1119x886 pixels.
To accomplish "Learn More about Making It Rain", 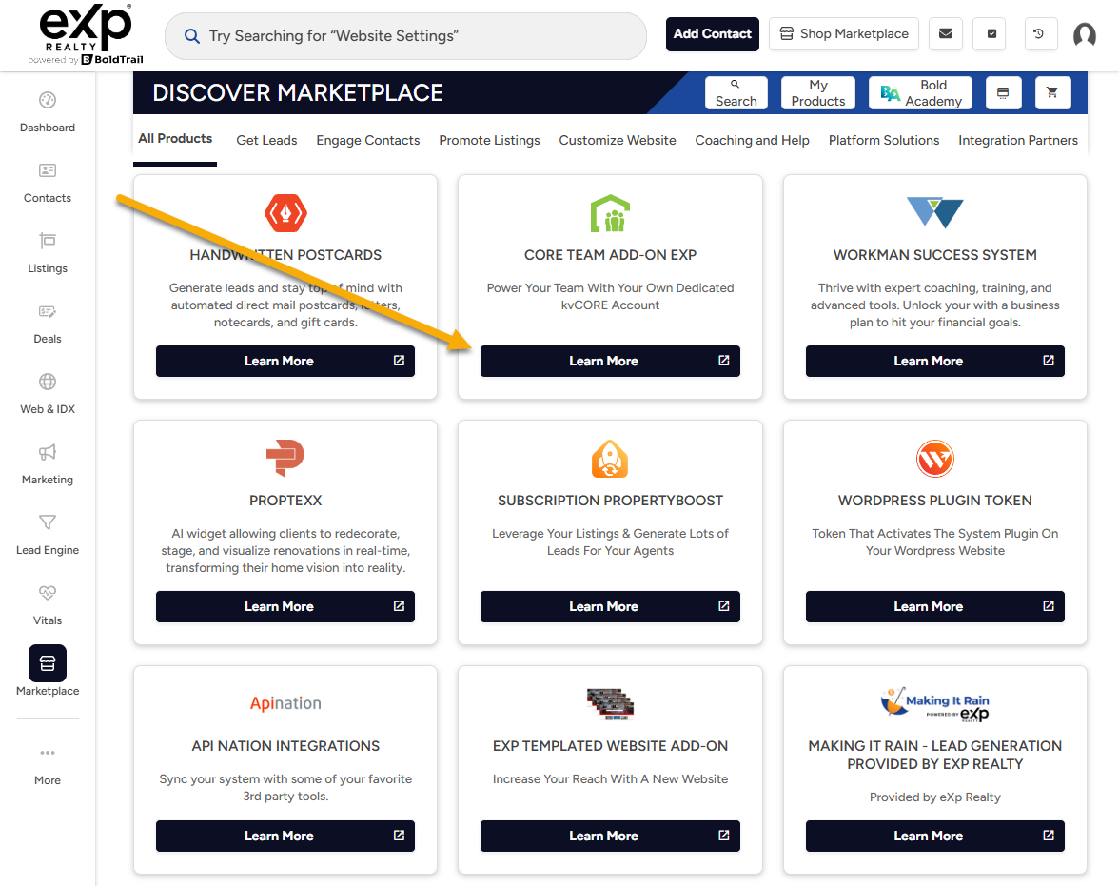I will [x=934, y=836].
